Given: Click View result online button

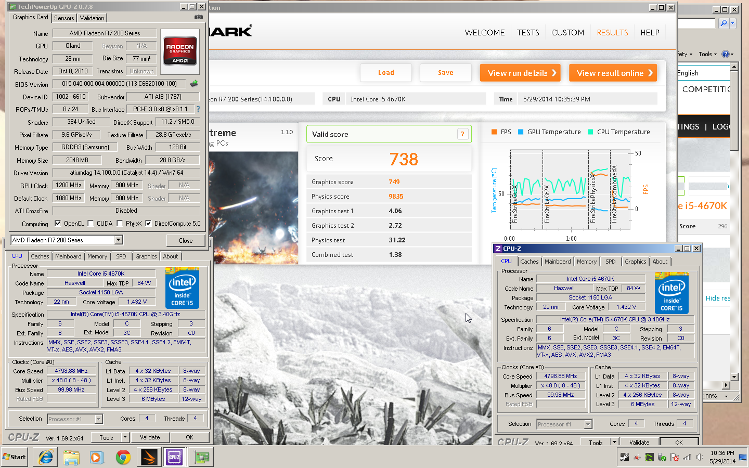Looking at the screenshot, I should (613, 73).
